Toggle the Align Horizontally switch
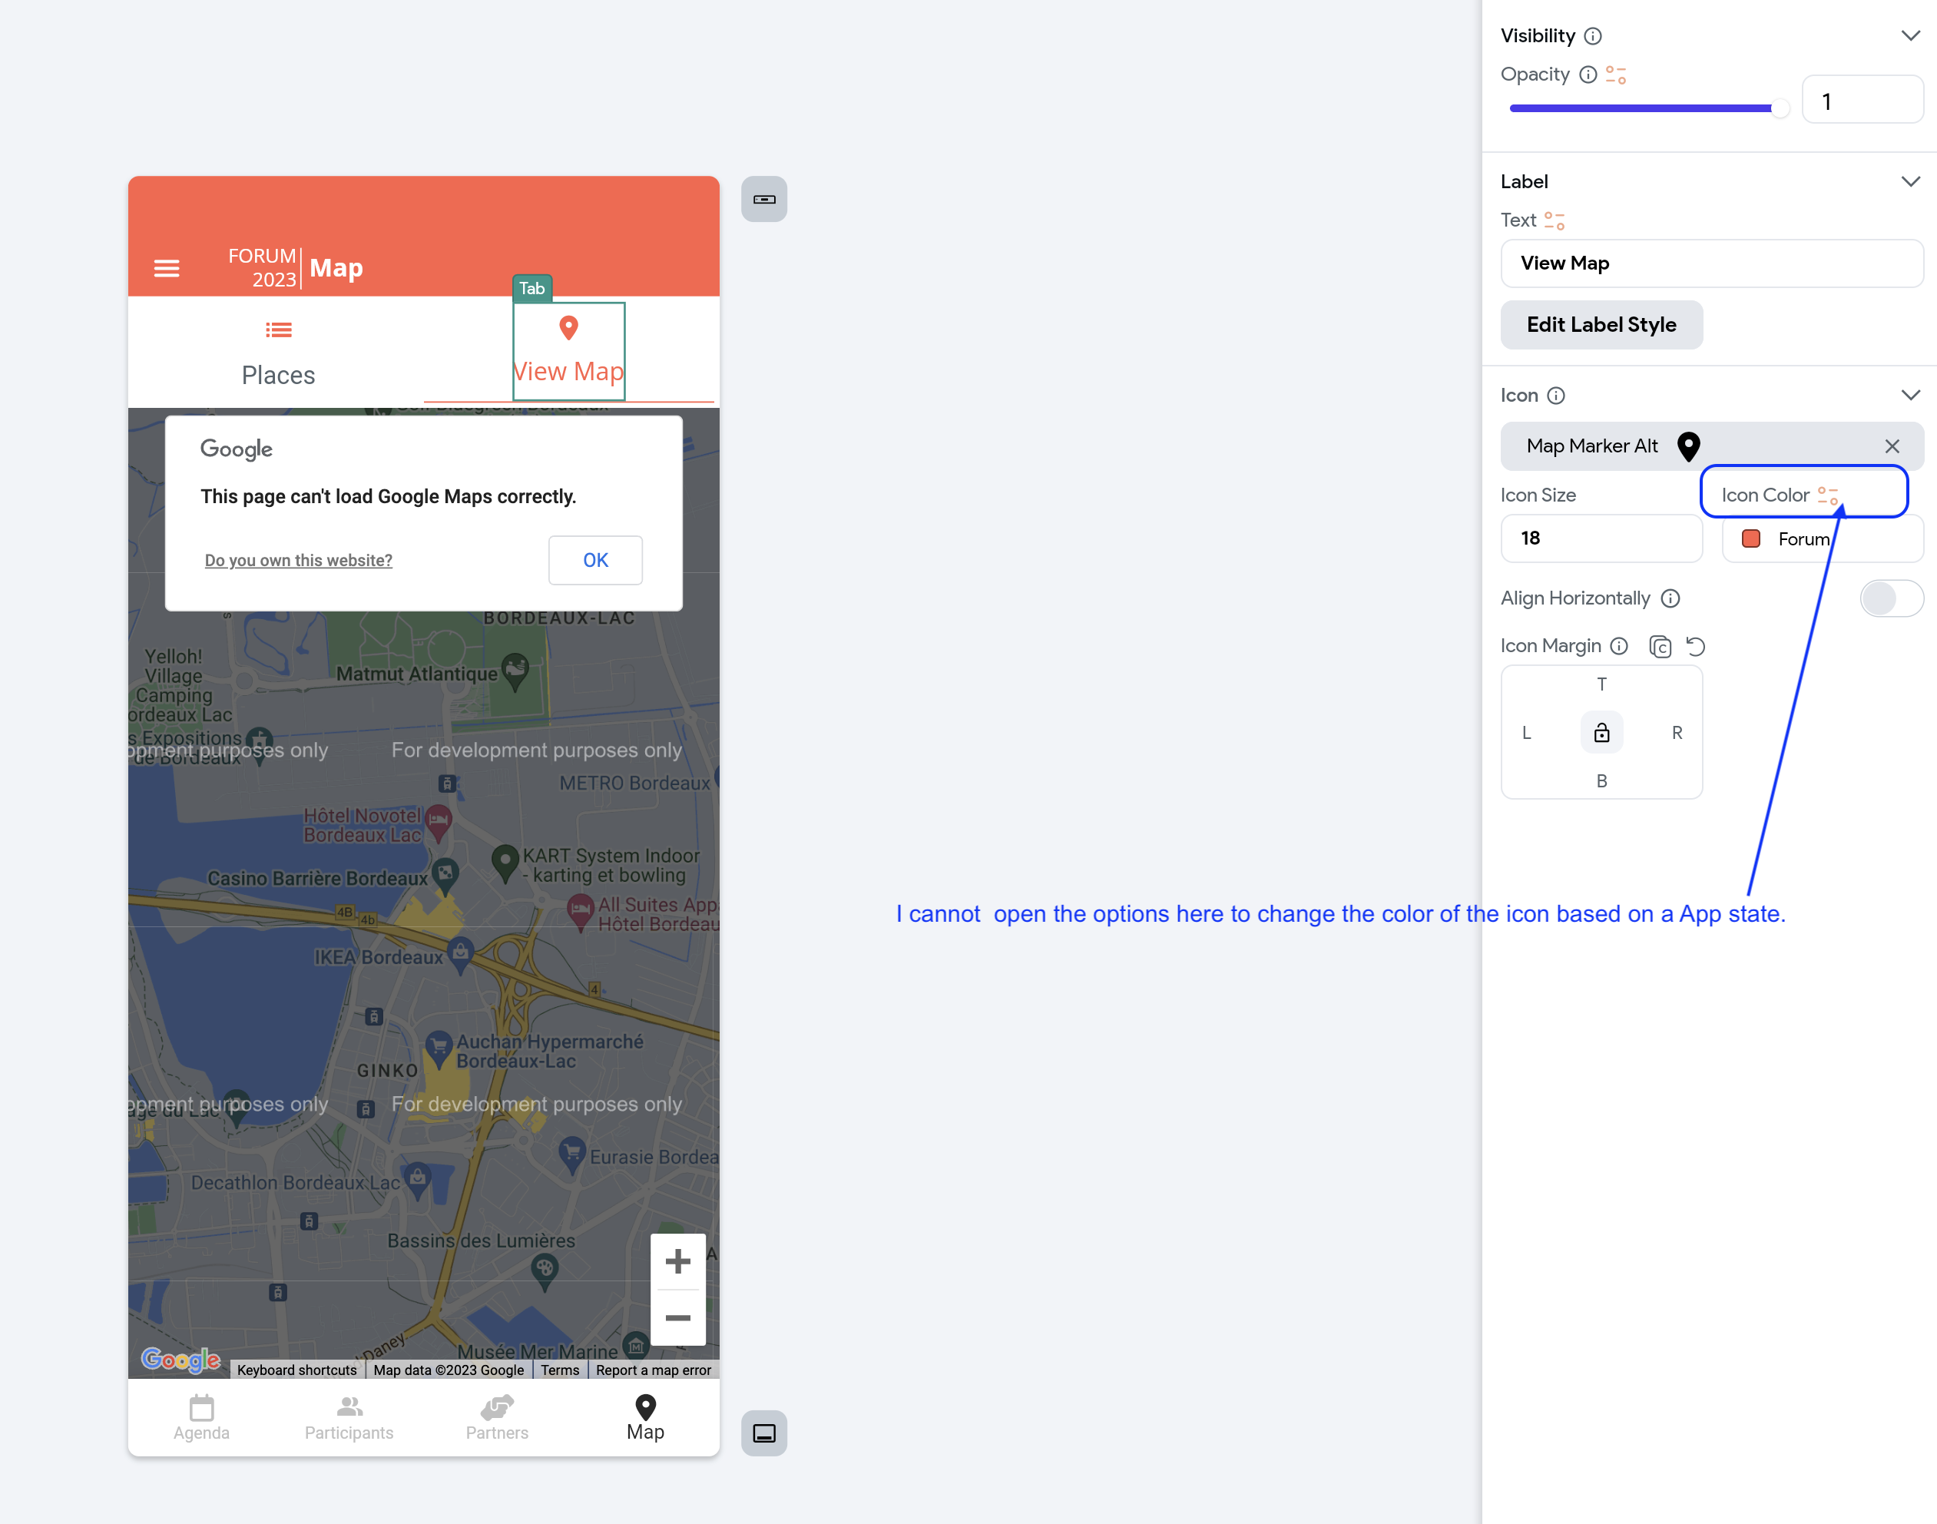The width and height of the screenshot is (1937, 1524). pos(1892,598)
